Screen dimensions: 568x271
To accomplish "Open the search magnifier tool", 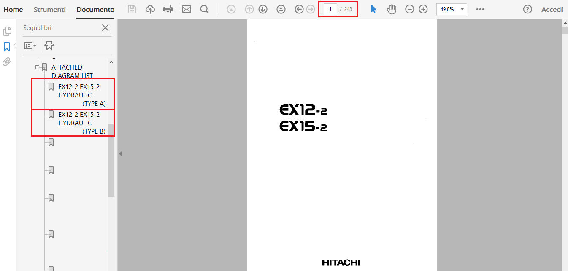I will pos(205,9).
